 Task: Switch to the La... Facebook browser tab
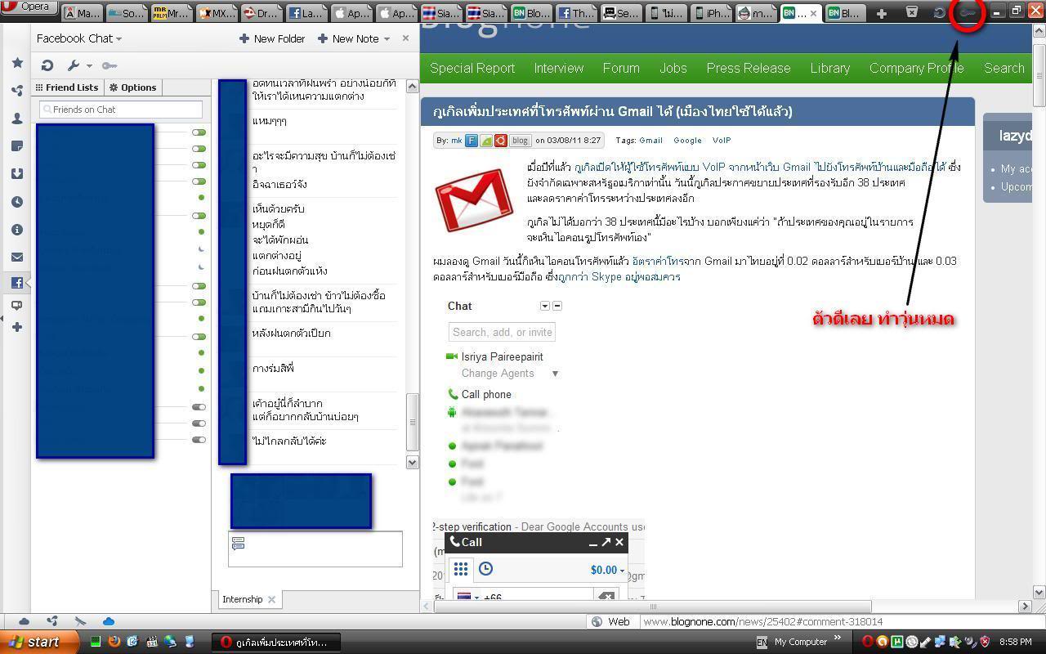306,13
